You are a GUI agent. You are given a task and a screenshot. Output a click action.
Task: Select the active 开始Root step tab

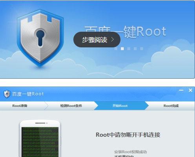(121, 106)
